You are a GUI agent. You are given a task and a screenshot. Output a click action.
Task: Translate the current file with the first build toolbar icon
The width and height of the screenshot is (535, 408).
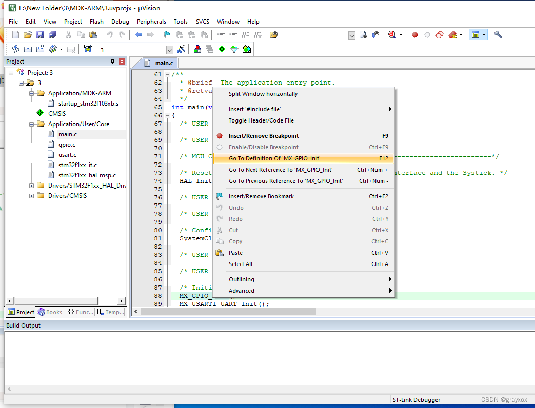(x=16, y=49)
